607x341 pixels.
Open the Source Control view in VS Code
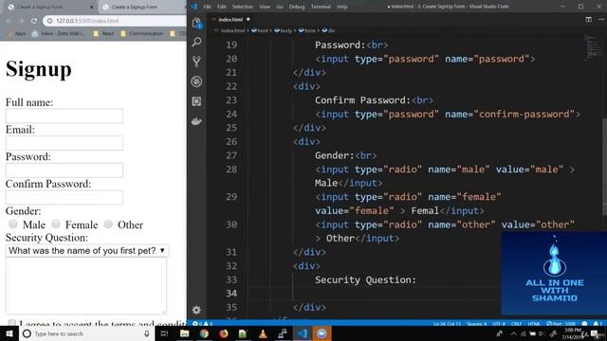196,62
